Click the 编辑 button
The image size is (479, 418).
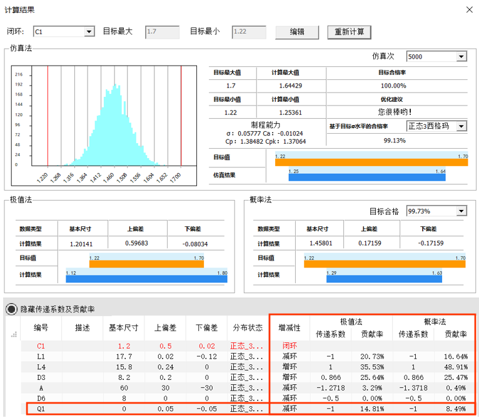click(297, 32)
